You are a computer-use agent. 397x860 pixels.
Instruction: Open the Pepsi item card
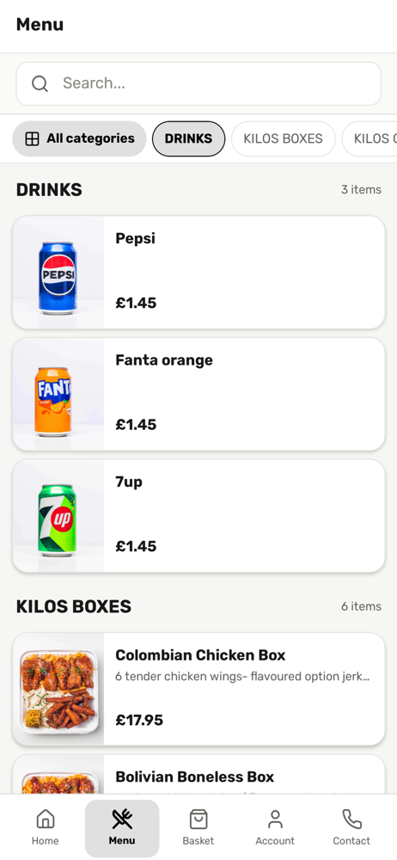pos(198,273)
